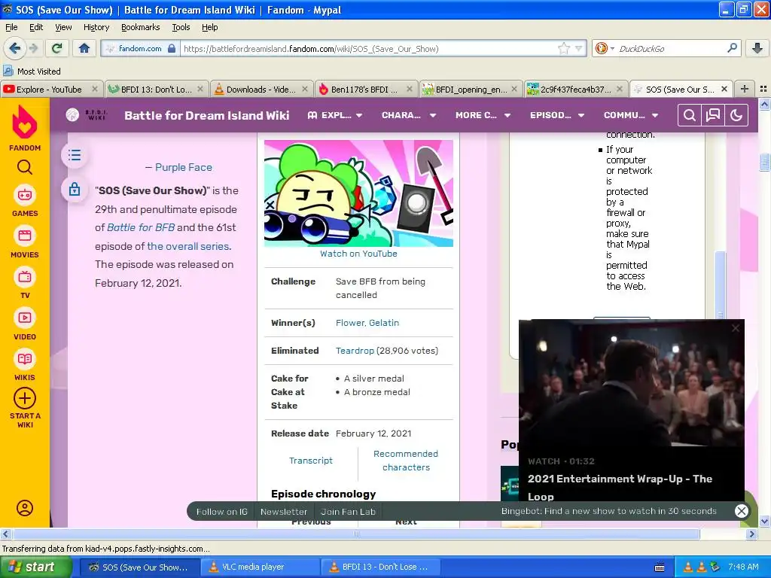Image resolution: width=771 pixels, height=578 pixels.
Task: Bookmark this page with the star icon
Action: (563, 48)
